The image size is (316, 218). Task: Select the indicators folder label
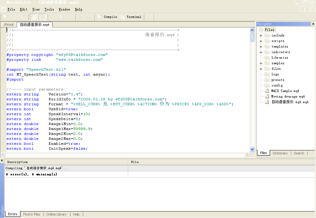pyautogui.click(x=280, y=52)
